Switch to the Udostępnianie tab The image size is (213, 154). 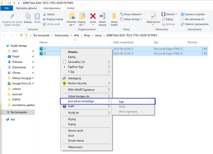(52, 8)
